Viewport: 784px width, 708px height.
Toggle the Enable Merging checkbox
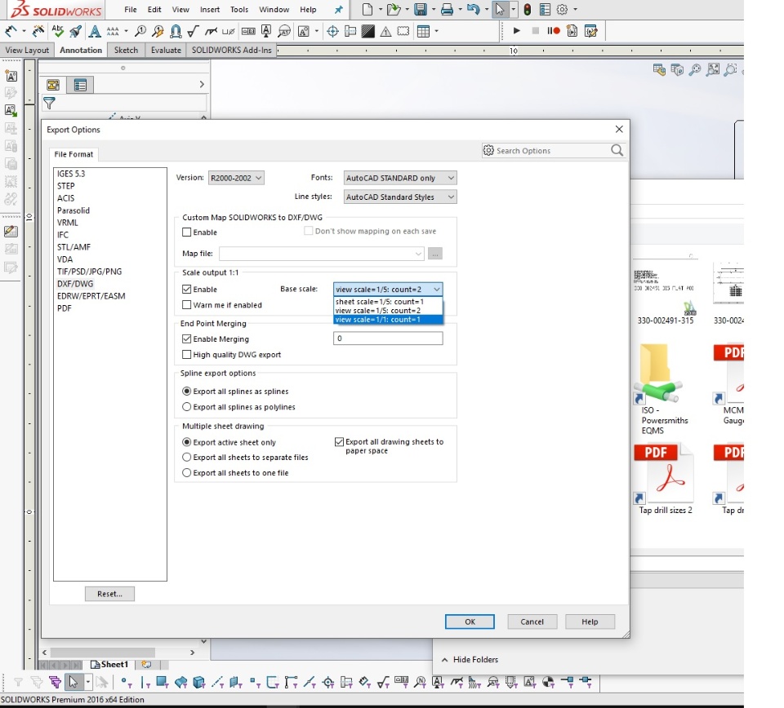click(186, 339)
